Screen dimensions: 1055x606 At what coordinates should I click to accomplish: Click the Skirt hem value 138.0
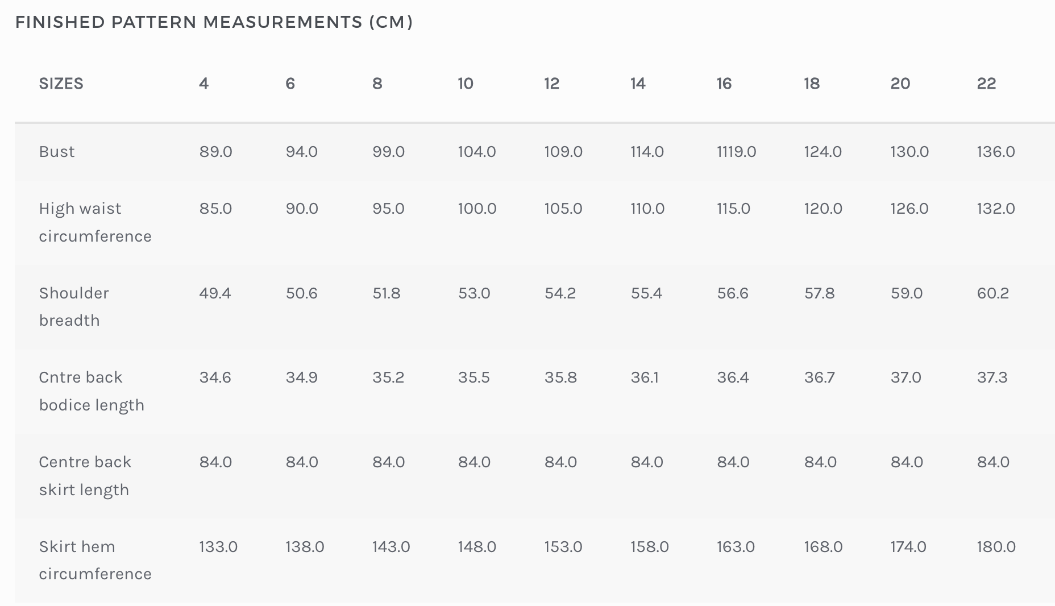pos(305,547)
